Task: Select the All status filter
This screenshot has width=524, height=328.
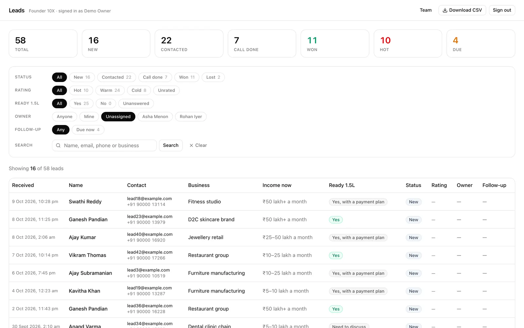Action: [59, 77]
